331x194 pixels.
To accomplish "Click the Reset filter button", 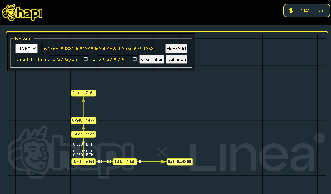I will click(x=152, y=59).
